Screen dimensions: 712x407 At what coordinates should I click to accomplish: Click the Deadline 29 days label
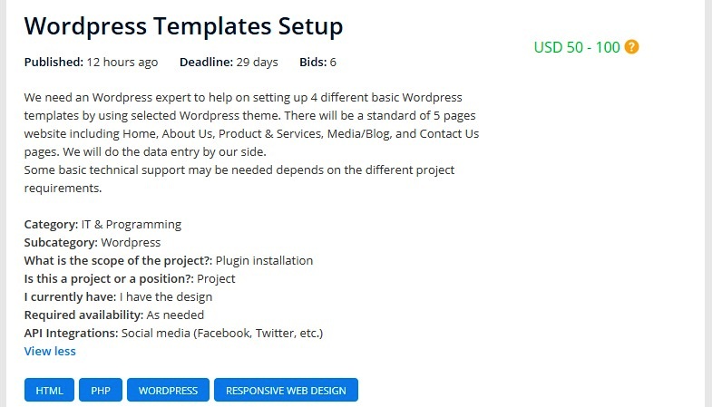229,63
